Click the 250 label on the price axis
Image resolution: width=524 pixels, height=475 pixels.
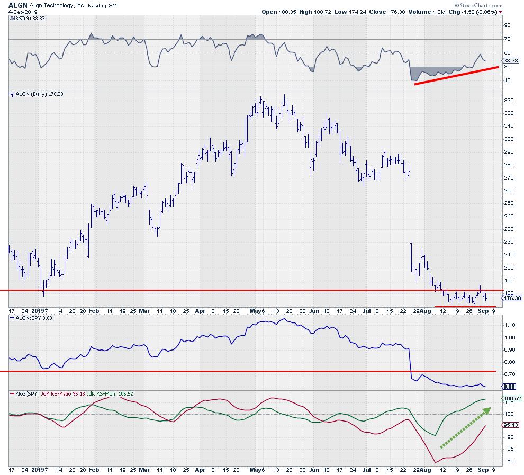click(x=509, y=203)
